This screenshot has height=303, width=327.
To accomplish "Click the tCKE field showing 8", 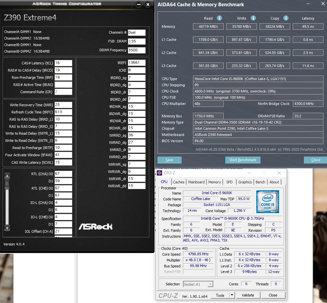I will (137, 70).
